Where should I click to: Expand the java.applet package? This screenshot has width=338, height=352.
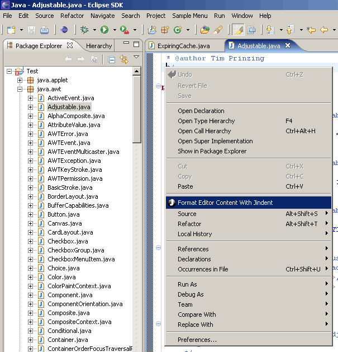(20, 80)
